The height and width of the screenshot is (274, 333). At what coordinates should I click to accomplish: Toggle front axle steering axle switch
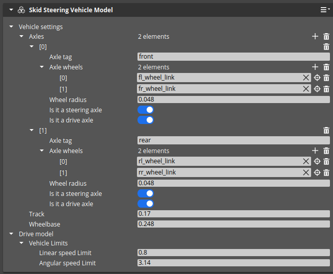click(x=145, y=110)
